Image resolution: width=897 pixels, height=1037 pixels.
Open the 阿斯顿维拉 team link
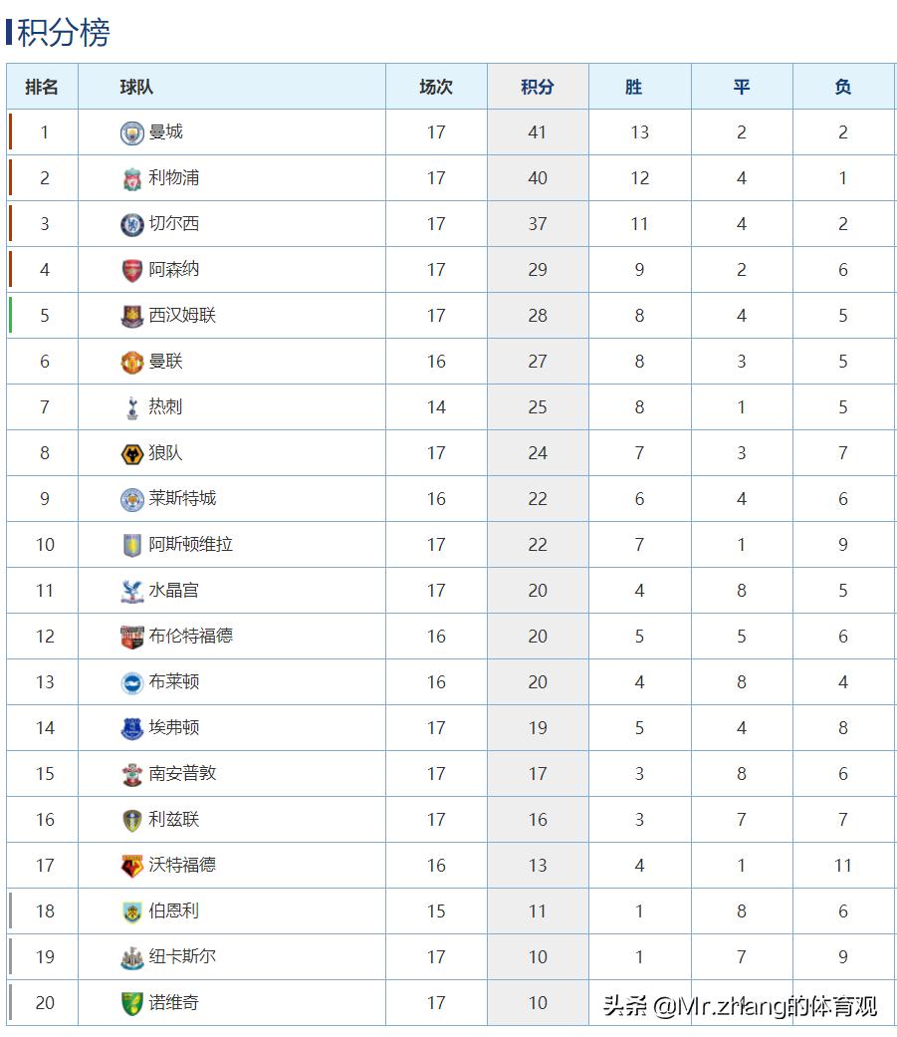tap(190, 544)
